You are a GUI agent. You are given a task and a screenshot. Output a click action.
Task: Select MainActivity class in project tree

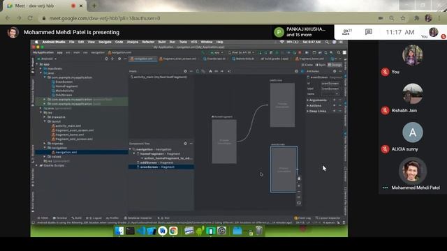point(63,91)
